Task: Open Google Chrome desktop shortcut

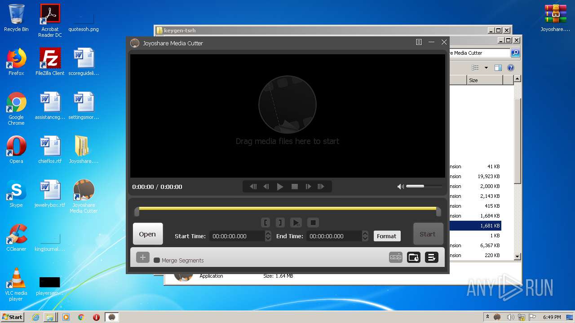Action: click(16, 109)
